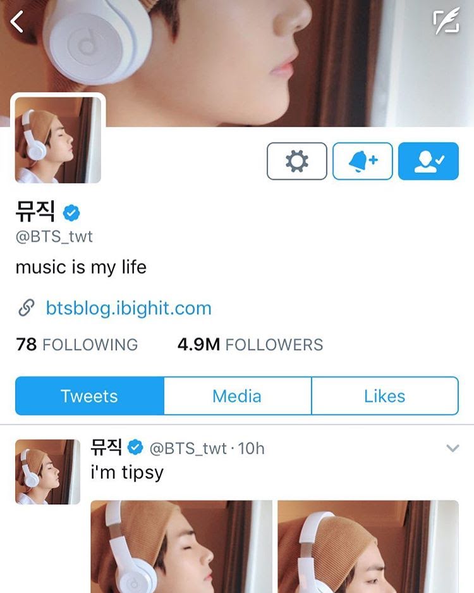Tap tweet author avatar thumbnail
This screenshot has width=474, height=593.
pyautogui.click(x=47, y=472)
